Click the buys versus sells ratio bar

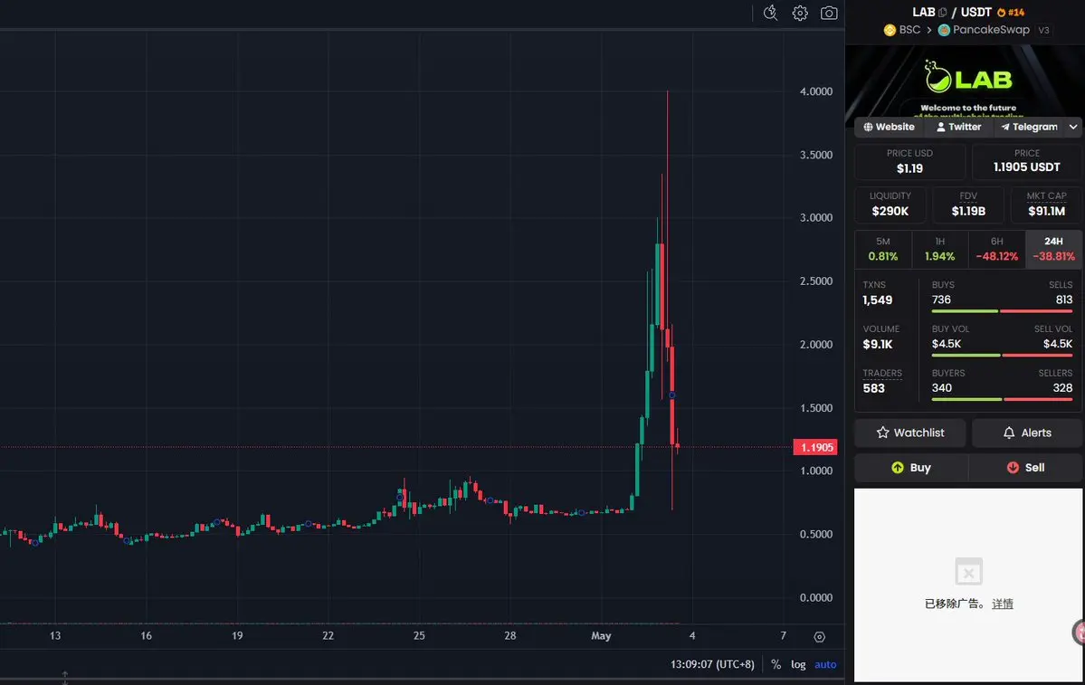(1002, 311)
